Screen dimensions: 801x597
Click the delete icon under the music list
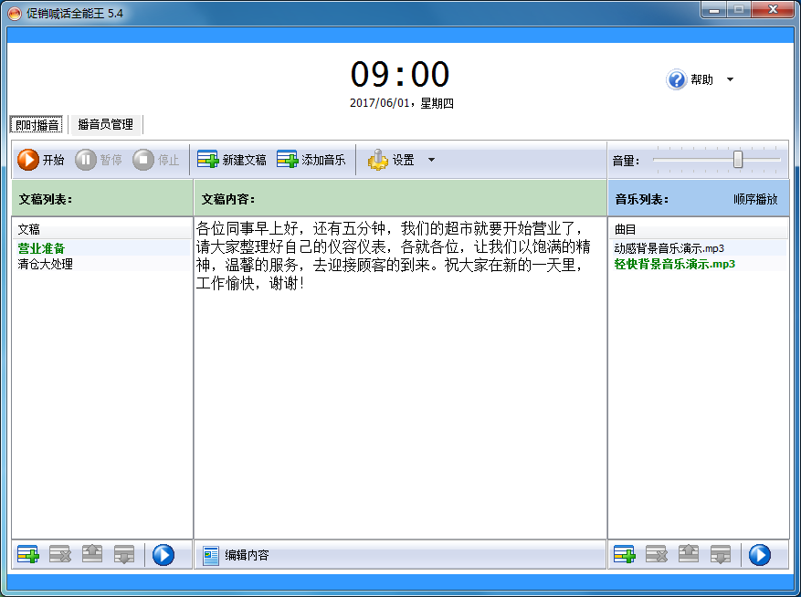[x=657, y=554]
